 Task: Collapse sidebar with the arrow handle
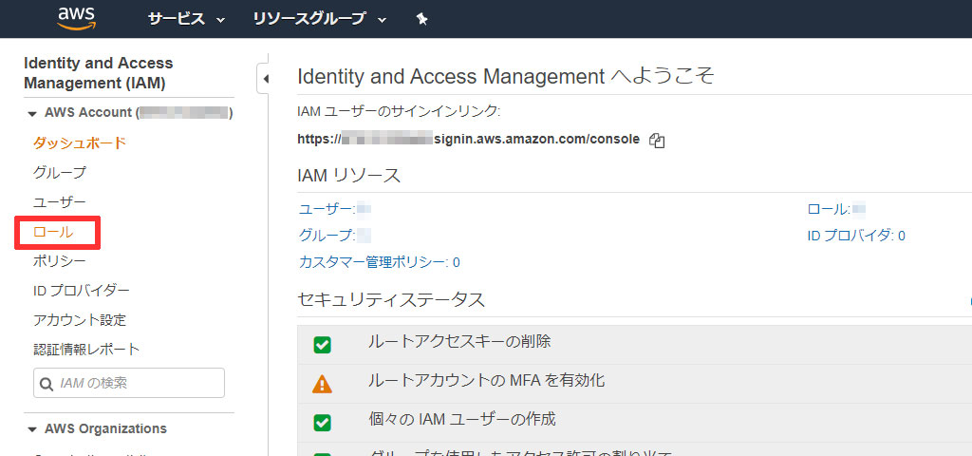coord(264,79)
